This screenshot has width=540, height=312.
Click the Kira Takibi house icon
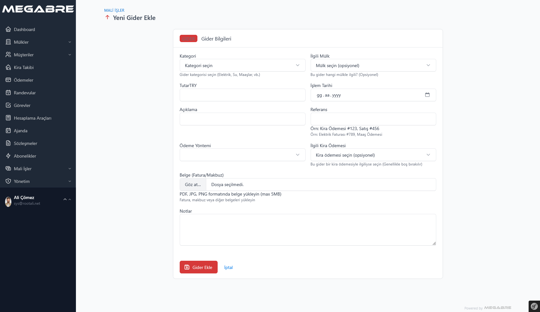pyautogui.click(x=8, y=67)
